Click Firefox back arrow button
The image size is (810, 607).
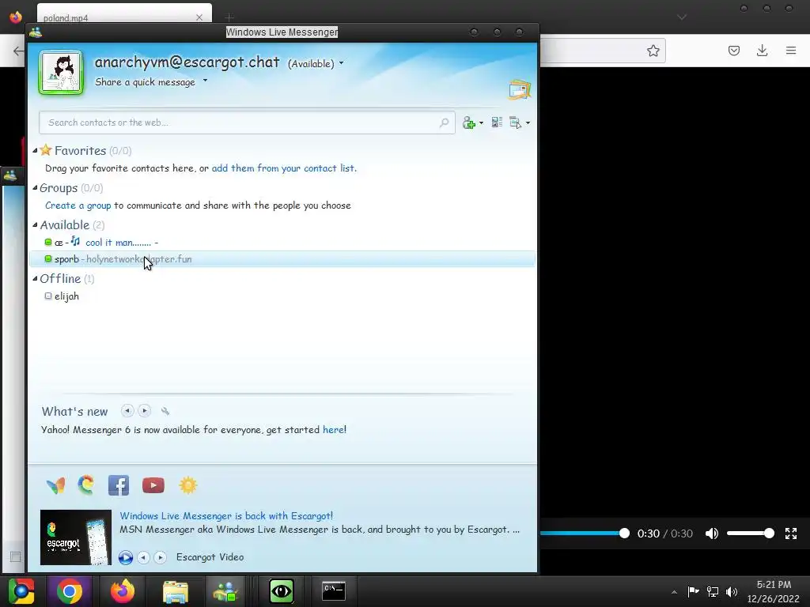[x=18, y=51]
